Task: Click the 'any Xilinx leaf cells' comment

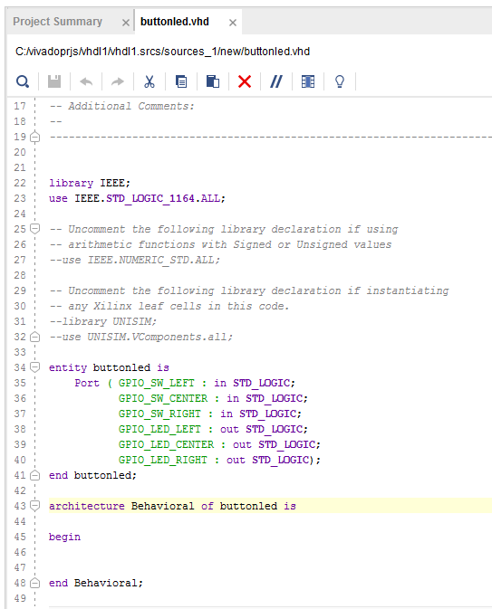Action: pyautogui.click(x=169, y=306)
